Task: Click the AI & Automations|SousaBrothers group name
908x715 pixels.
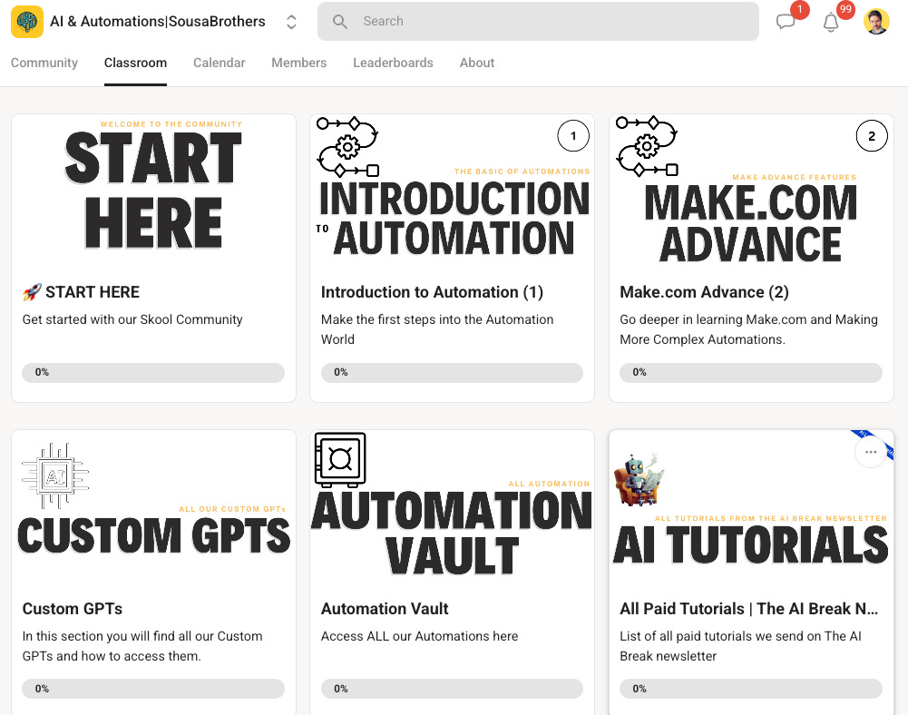Action: pyautogui.click(x=158, y=22)
